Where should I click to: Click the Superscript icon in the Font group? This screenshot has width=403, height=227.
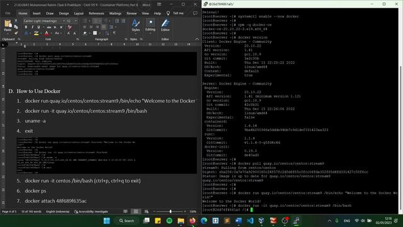tap(61, 27)
